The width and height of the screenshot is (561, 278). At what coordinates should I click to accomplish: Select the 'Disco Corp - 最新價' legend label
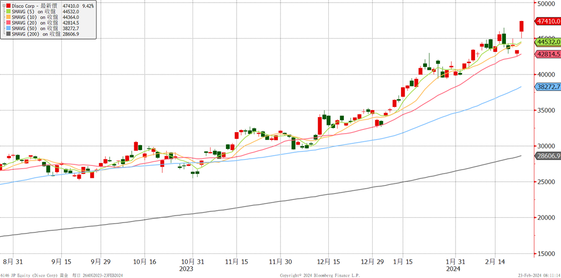35,6
